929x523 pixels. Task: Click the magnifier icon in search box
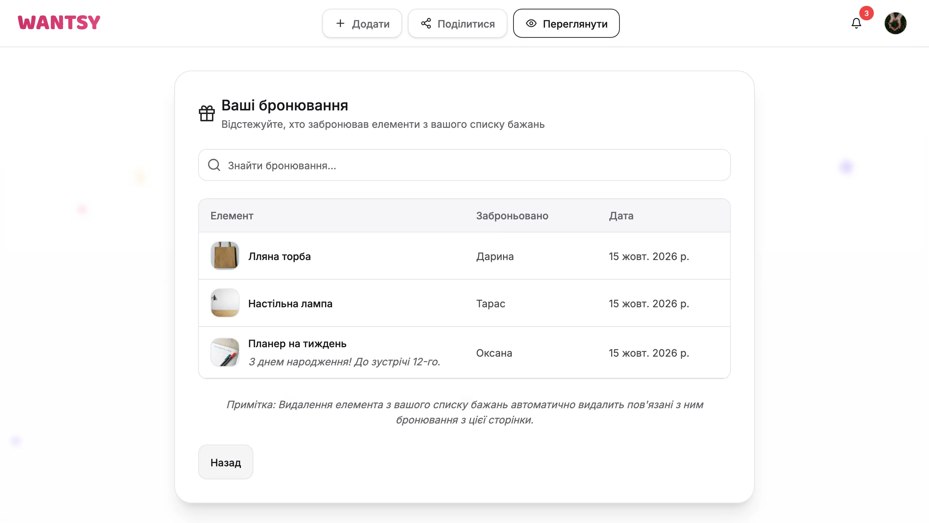[x=214, y=165]
